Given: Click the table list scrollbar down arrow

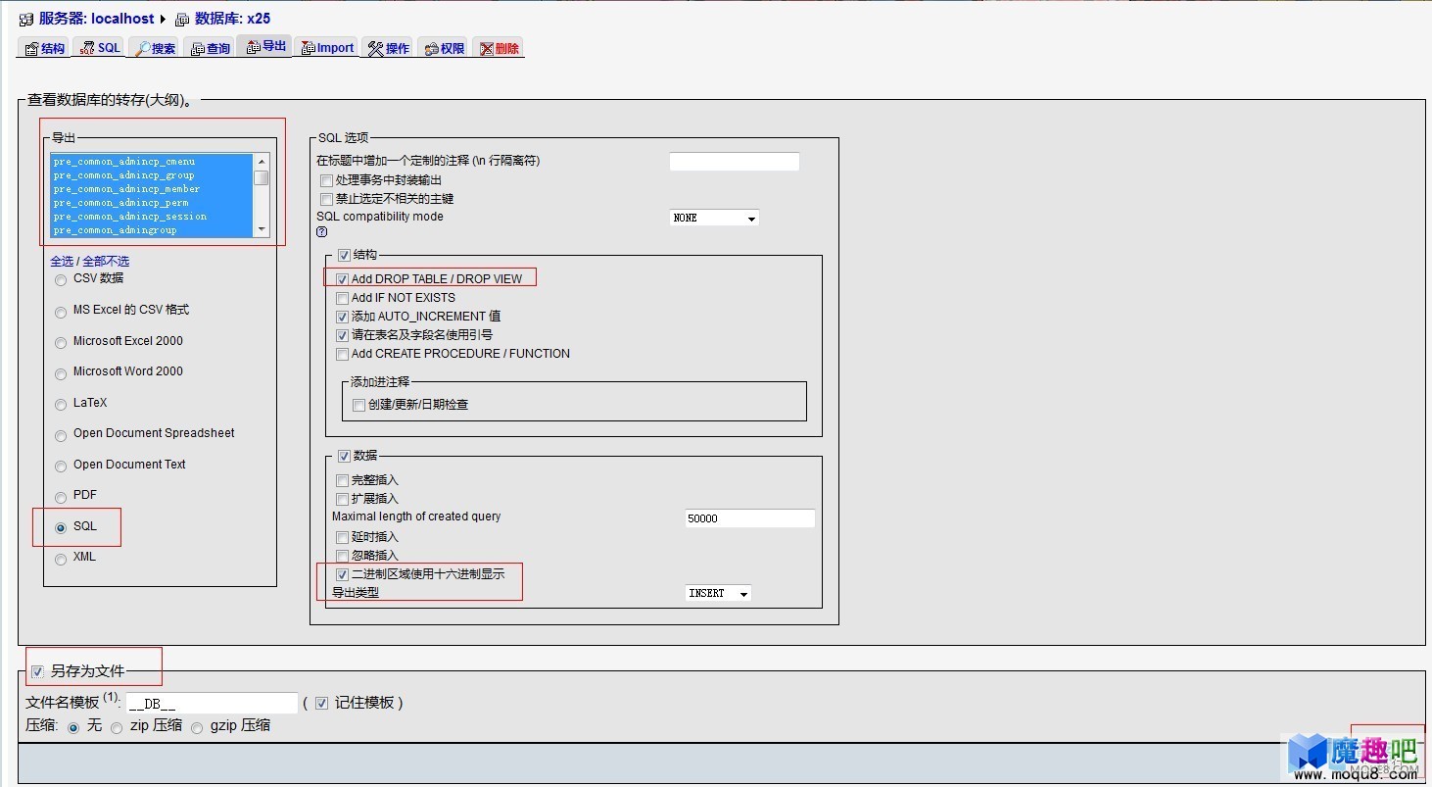Looking at the screenshot, I should pos(262,229).
